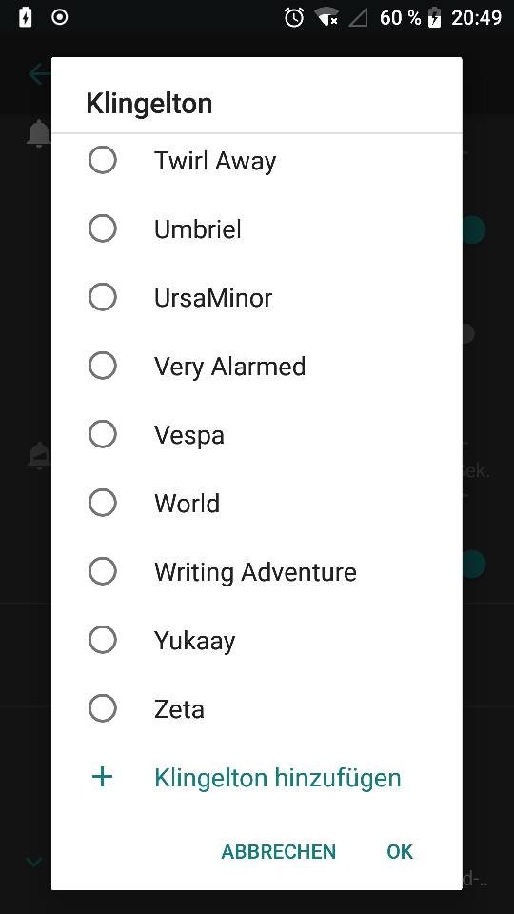The width and height of the screenshot is (514, 914).
Task: Tap the ABBRECHEN button
Action: click(279, 851)
